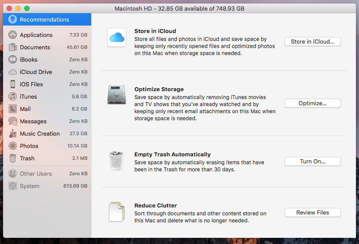Click the Optimize... button
The height and width of the screenshot is (244, 359).
click(312, 103)
